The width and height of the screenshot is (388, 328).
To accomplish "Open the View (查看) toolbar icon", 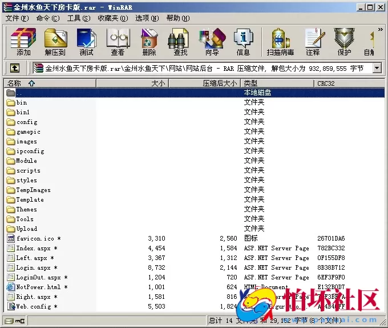I will 118,42.
